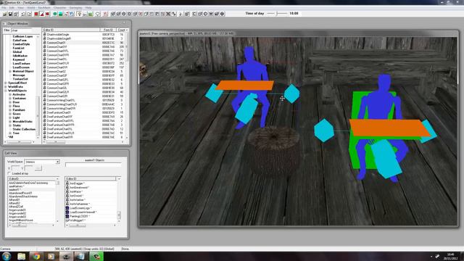464x261 pixels.
Task: Select CommonChair01 in the object list
Action: pyautogui.click(x=57, y=43)
